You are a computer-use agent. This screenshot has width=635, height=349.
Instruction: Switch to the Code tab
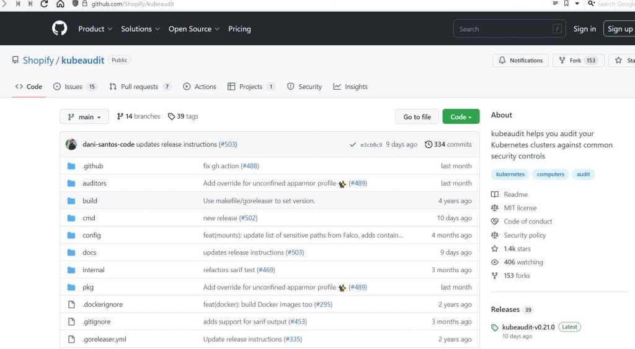click(x=29, y=87)
